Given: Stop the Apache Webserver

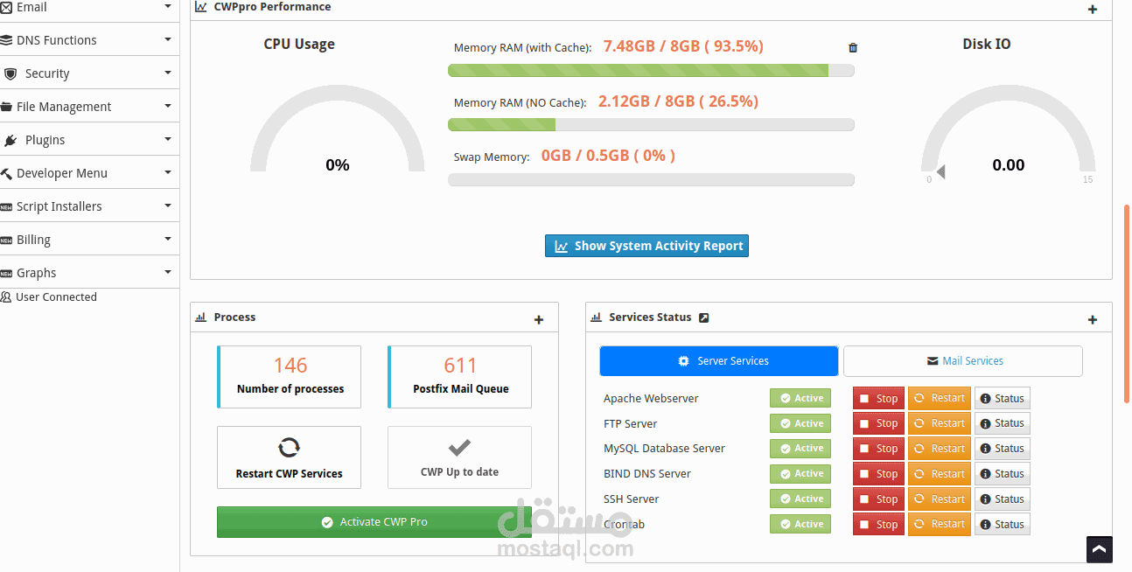Looking at the screenshot, I should 878,398.
